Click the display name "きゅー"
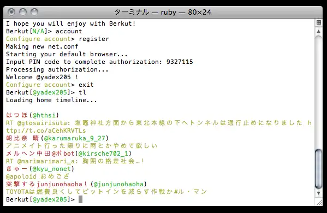The image size is (327, 213). click(x=17, y=169)
